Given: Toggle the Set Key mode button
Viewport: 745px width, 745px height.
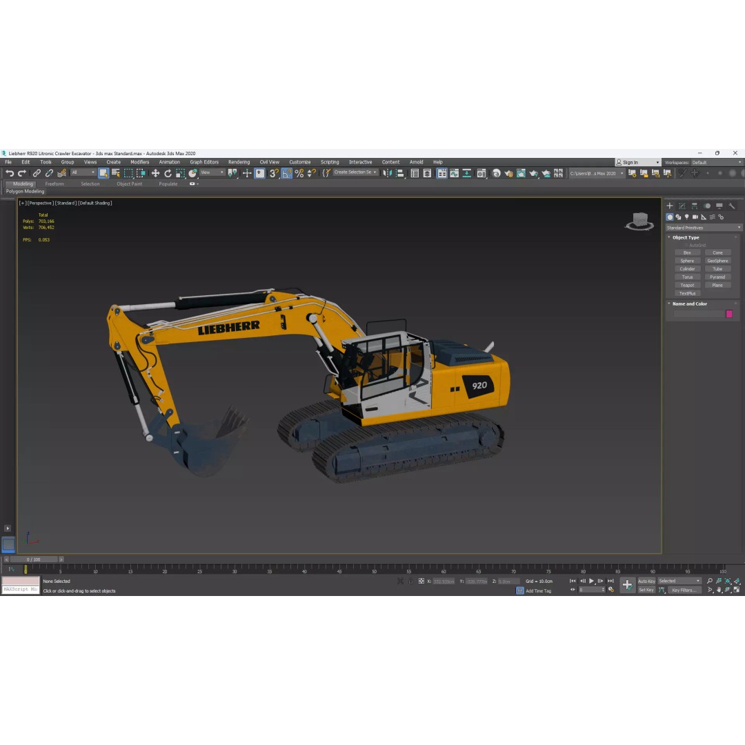Looking at the screenshot, I should click(x=646, y=590).
